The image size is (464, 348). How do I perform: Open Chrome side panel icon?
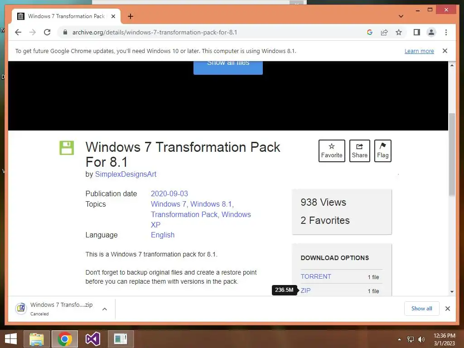coord(417,32)
